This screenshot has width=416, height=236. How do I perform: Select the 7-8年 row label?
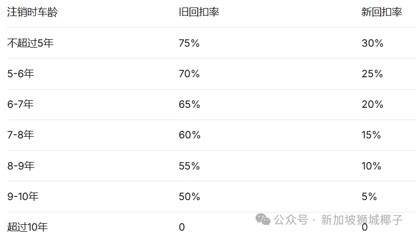20,135
